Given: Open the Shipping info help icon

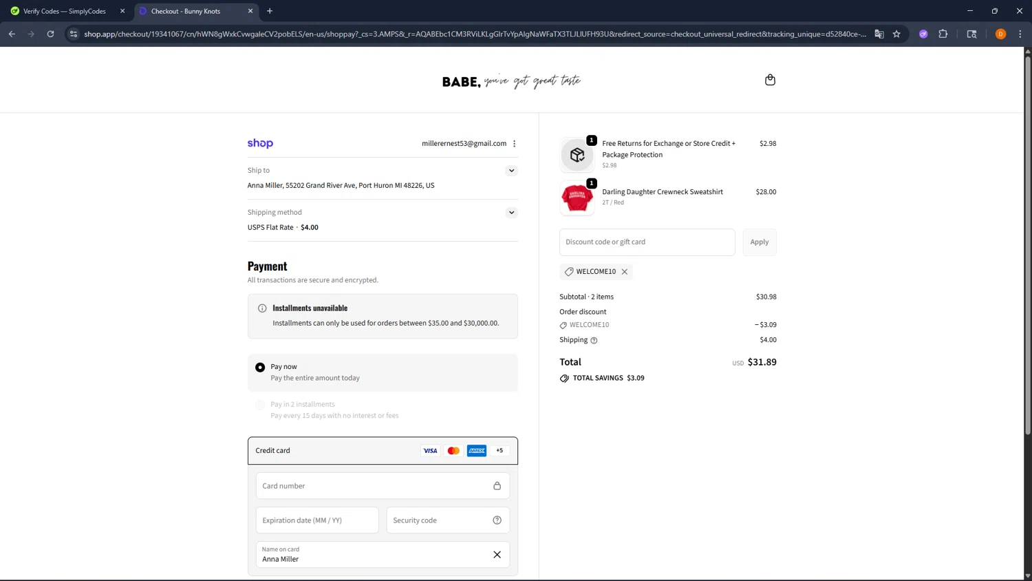Looking at the screenshot, I should [x=594, y=341].
